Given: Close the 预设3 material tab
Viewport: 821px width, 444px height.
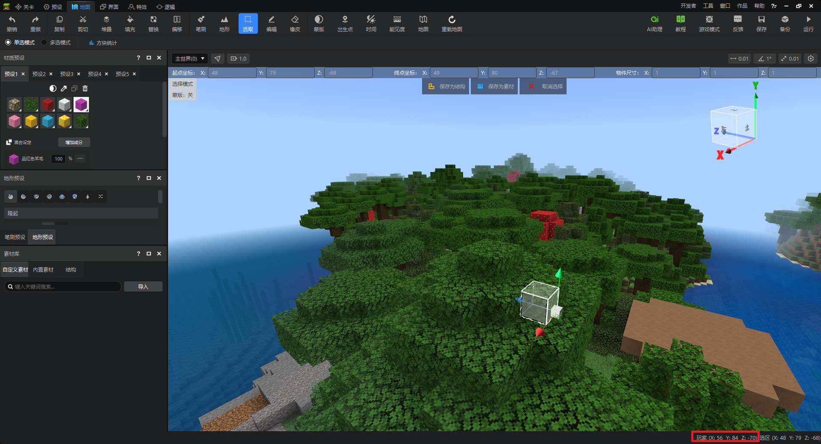Looking at the screenshot, I should tap(79, 74).
